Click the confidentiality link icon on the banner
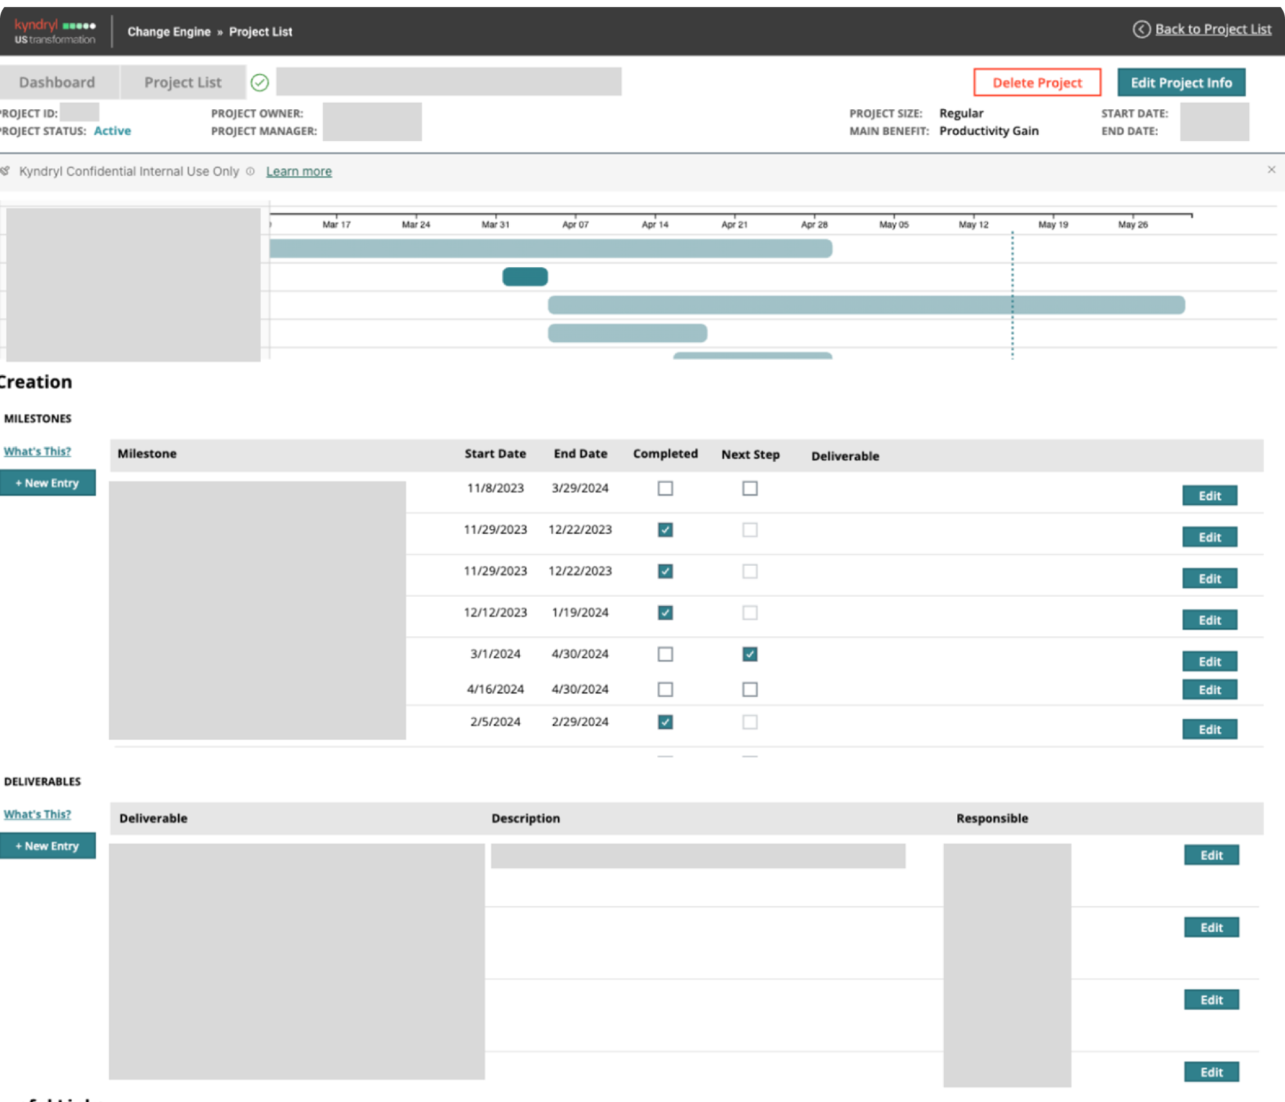The image size is (1285, 1102). pyautogui.click(x=6, y=171)
